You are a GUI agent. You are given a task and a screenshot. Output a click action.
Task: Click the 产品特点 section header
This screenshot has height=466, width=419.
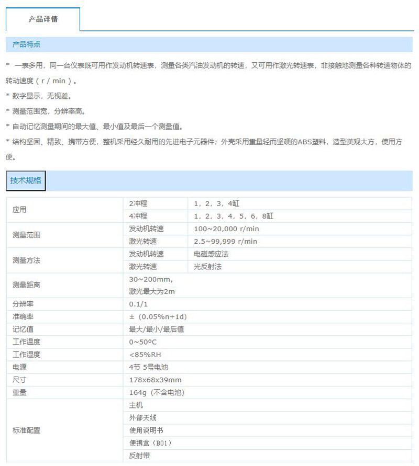[27, 44]
